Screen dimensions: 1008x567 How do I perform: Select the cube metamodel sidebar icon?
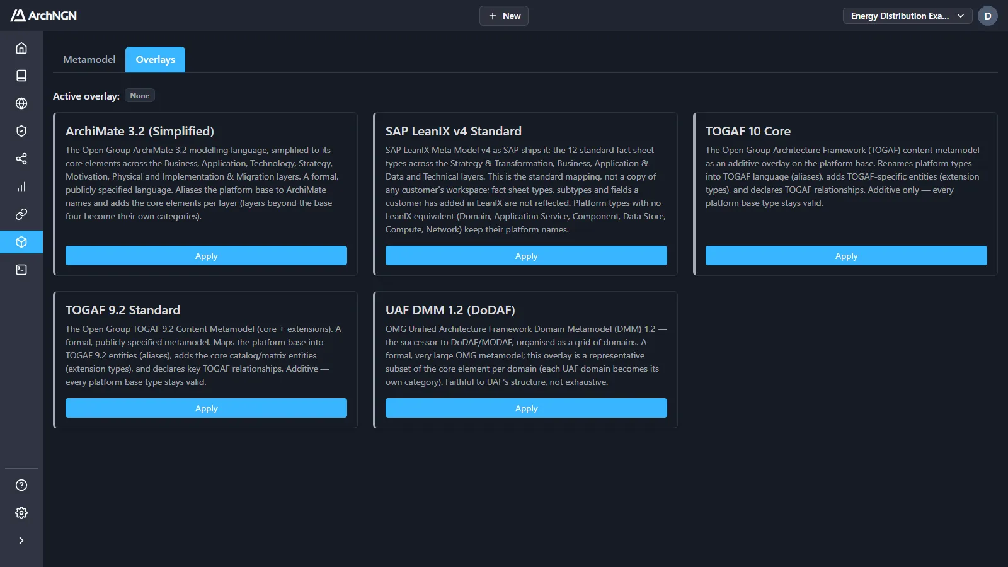[21, 242]
